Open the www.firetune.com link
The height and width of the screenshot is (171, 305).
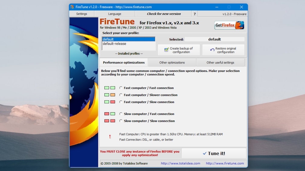tap(225, 163)
